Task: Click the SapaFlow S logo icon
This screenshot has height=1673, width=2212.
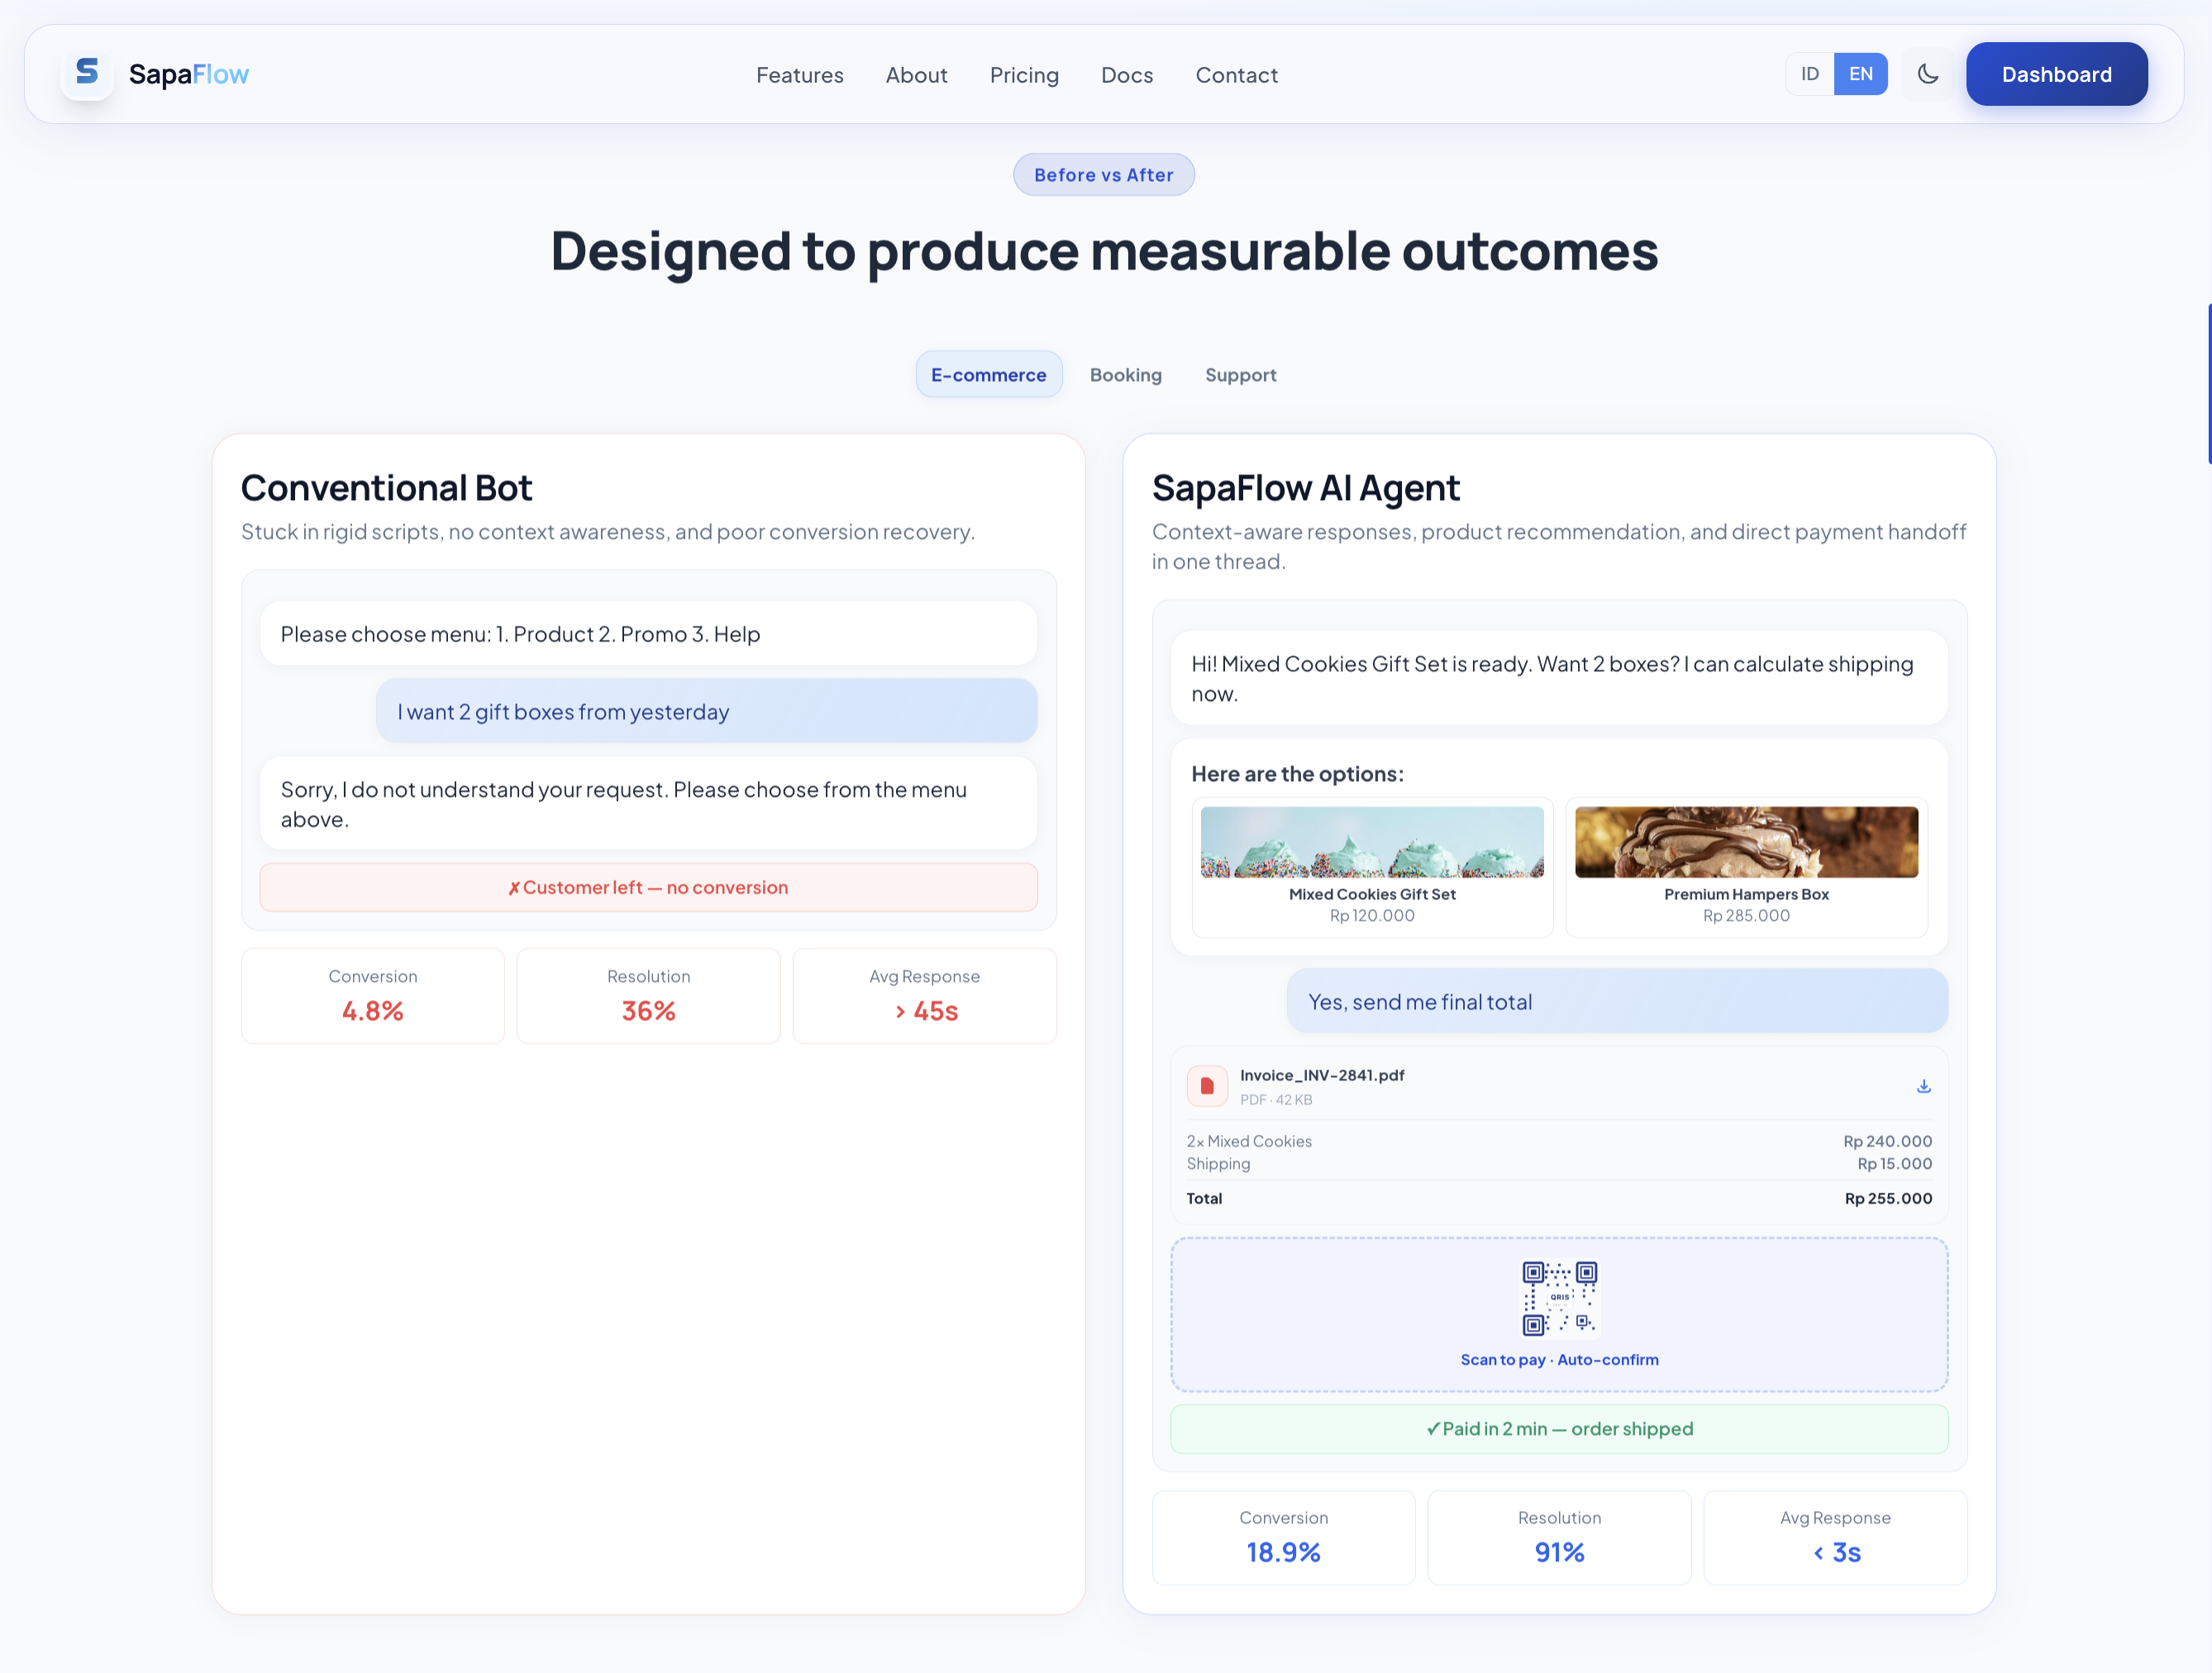Action: tap(87, 73)
